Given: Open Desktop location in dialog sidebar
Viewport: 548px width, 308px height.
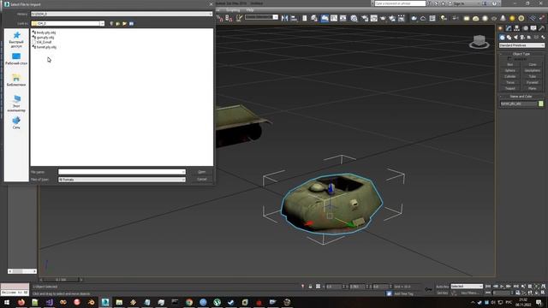Looking at the screenshot, I should [16, 59].
